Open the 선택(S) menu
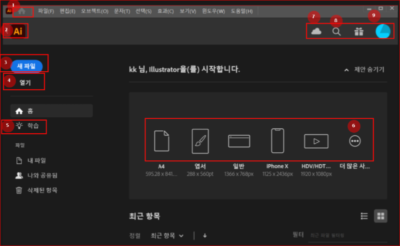Screen dimensions: 400x246 coord(143,11)
